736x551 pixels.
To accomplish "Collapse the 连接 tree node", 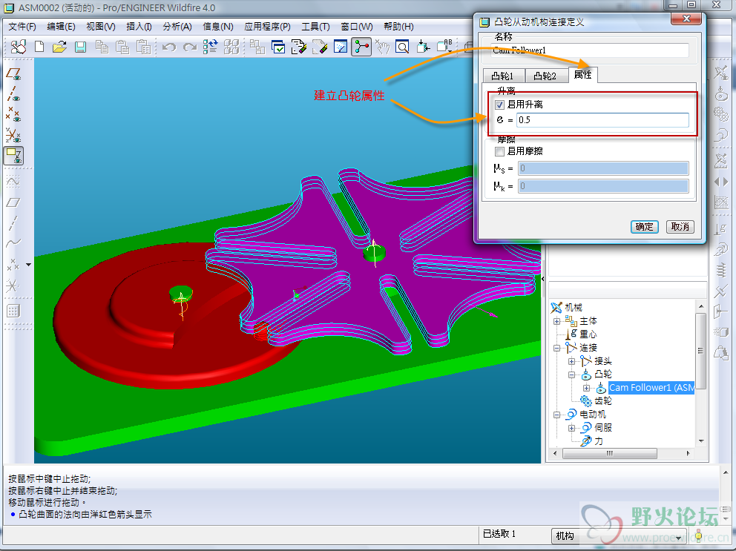I will pos(556,349).
